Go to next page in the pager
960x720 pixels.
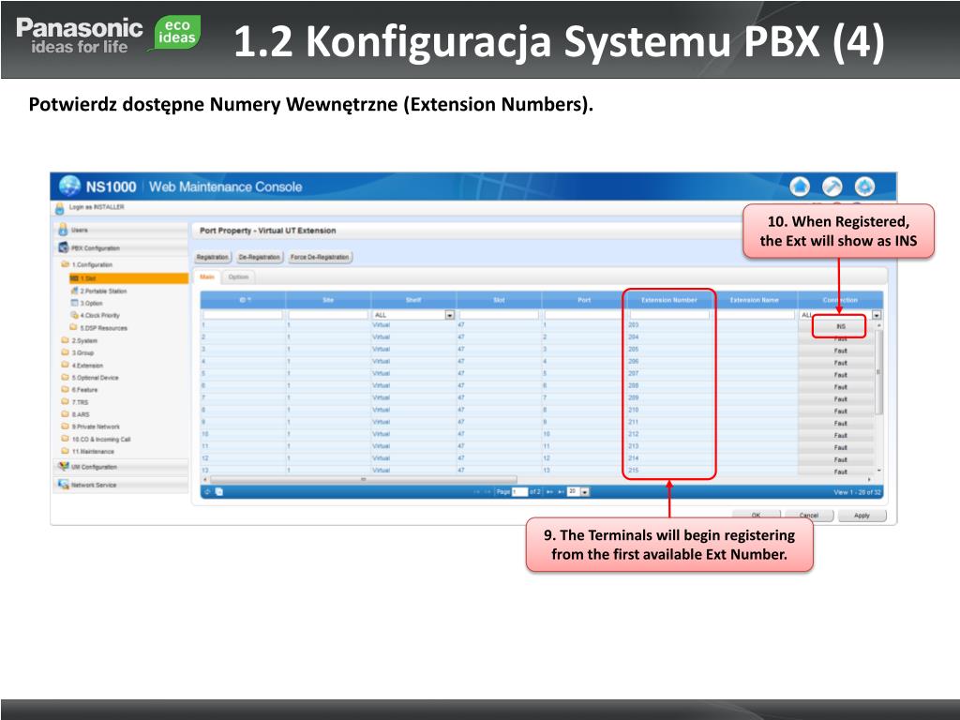[x=549, y=491]
